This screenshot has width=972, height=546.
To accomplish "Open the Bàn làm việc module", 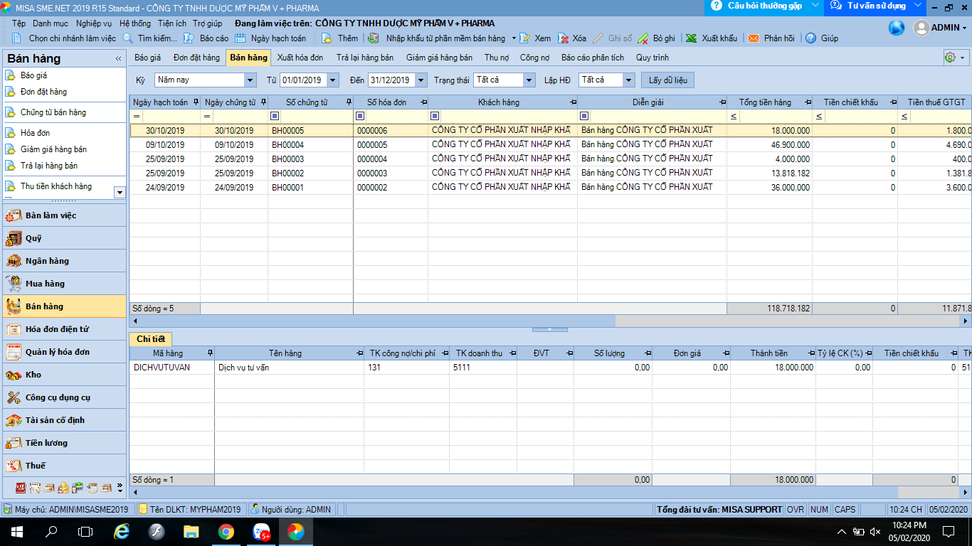I will 64,215.
